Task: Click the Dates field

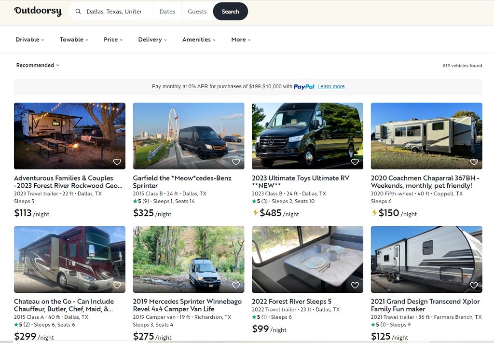Action: point(167,11)
